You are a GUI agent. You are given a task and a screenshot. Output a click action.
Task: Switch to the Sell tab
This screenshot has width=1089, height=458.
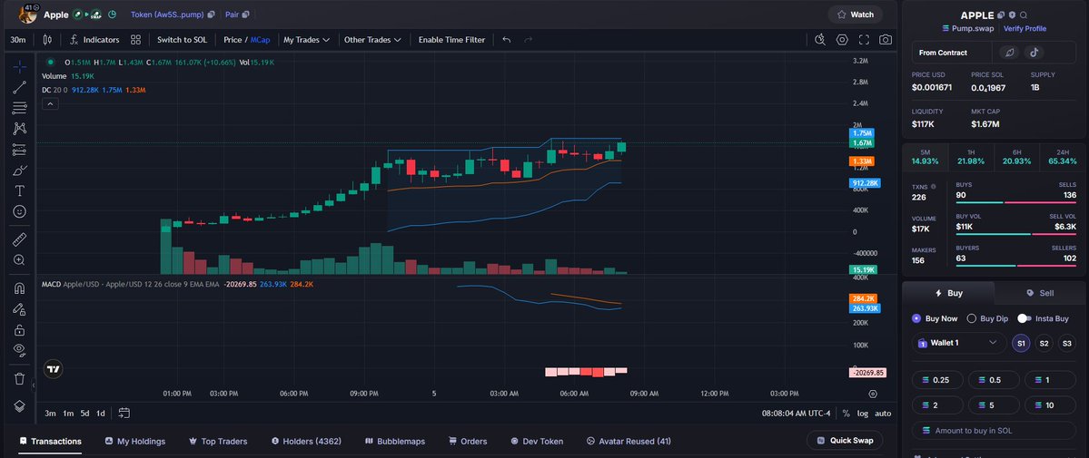coord(1039,293)
